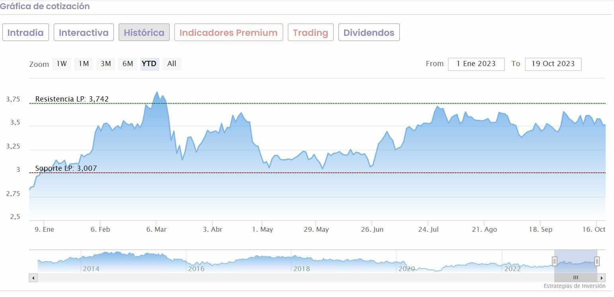Screen dimensions: 614x297
Task: Click the To date field
Action: (553, 64)
